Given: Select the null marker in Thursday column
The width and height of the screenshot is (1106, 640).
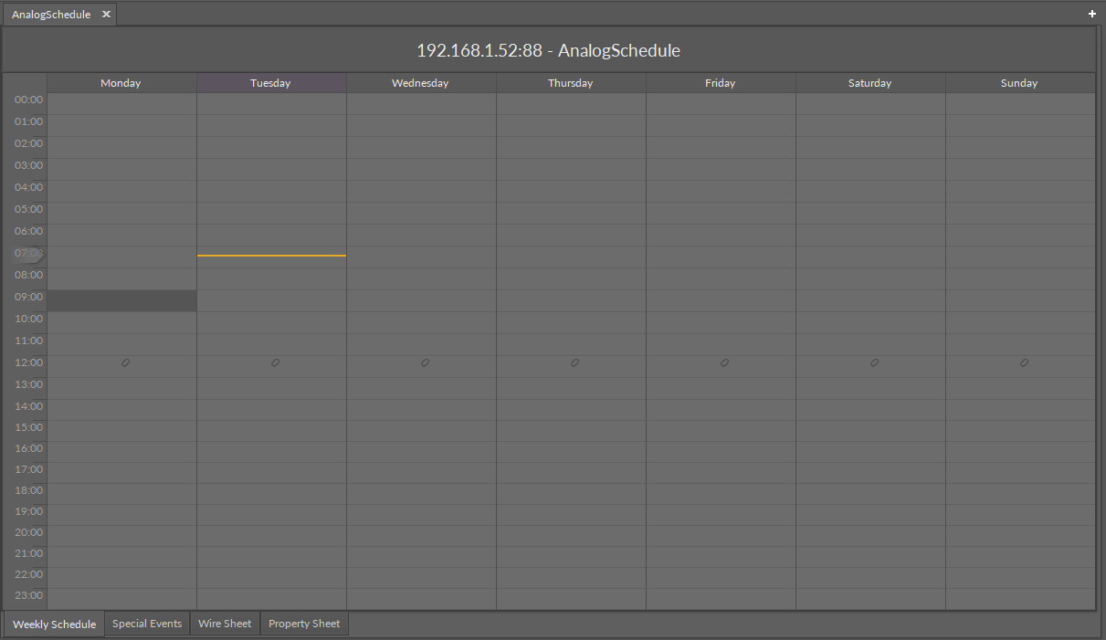Looking at the screenshot, I should [574, 362].
